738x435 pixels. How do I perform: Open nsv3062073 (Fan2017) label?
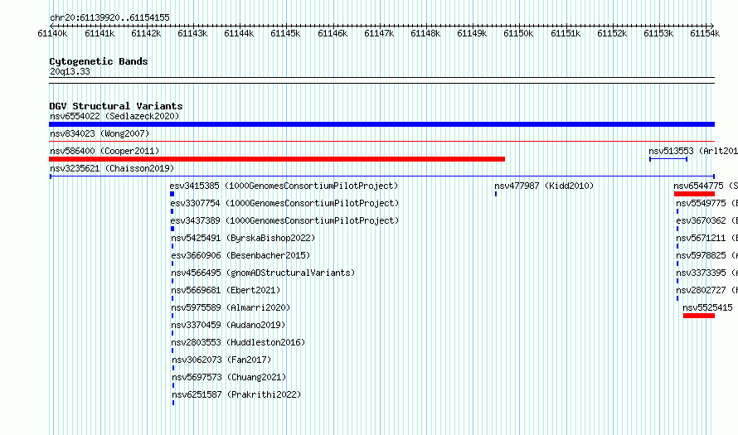click(x=221, y=360)
